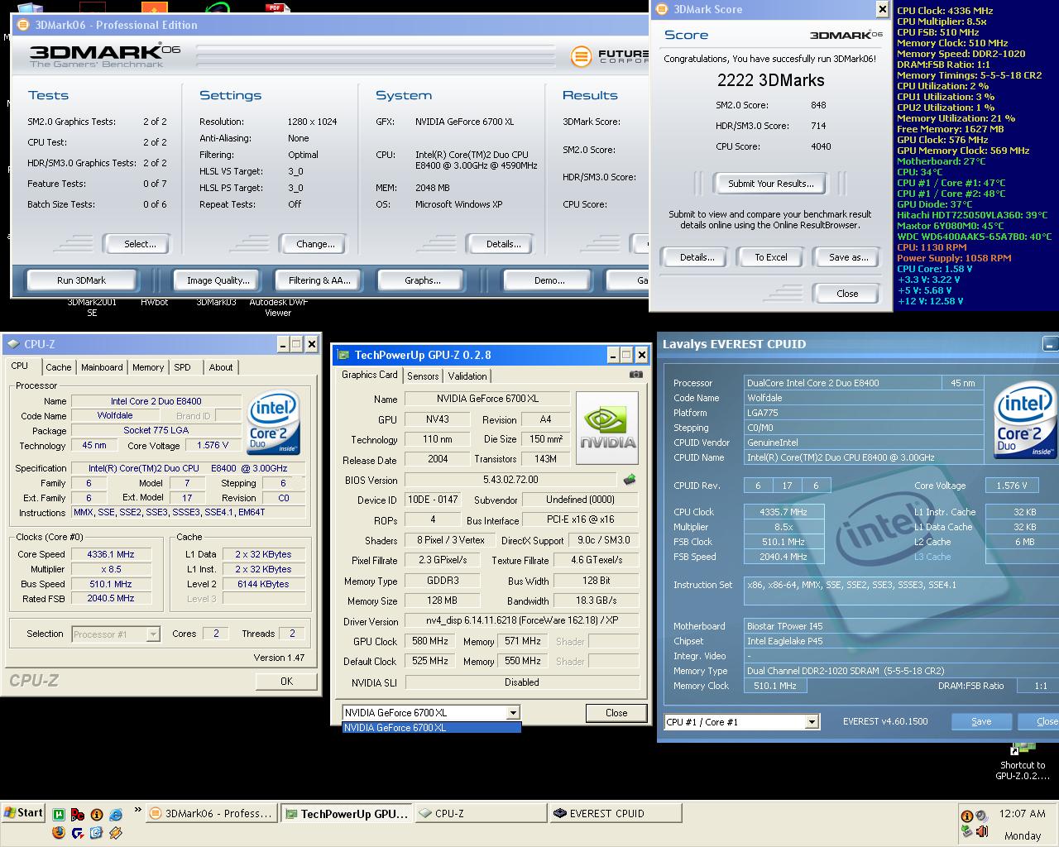Click the BIOS save chip icon in GPU-Z
The height and width of the screenshot is (847, 1059).
(630, 480)
